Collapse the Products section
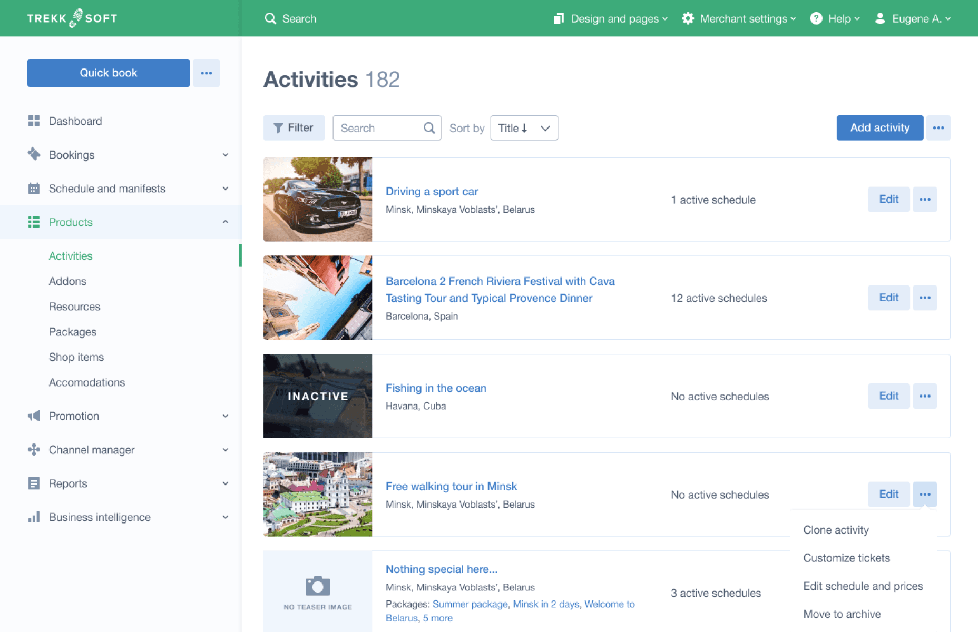978x632 pixels. (226, 222)
